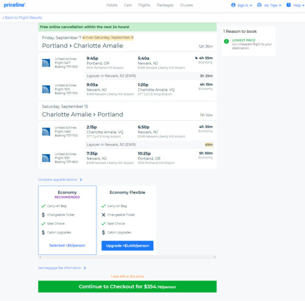This screenshot has width=305, height=301.
Task: Open Compare upgrade options link
Action: [x=58, y=180]
